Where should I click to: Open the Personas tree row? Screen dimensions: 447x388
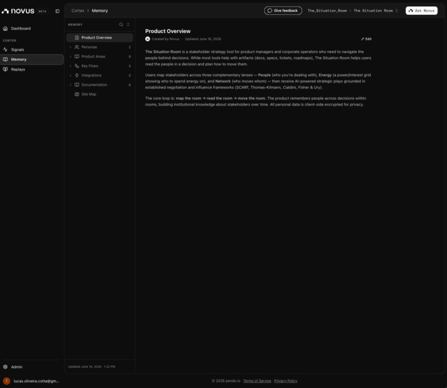point(100,47)
